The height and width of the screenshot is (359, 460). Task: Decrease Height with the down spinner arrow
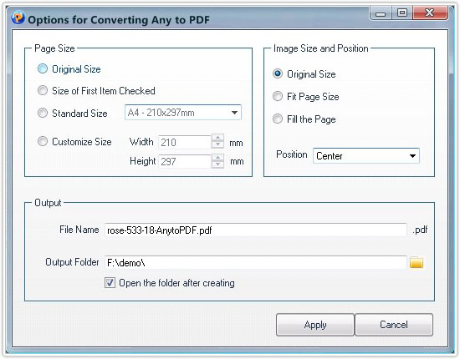click(217, 164)
